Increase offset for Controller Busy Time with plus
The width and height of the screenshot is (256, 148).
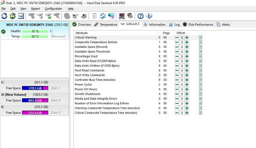point(187,80)
